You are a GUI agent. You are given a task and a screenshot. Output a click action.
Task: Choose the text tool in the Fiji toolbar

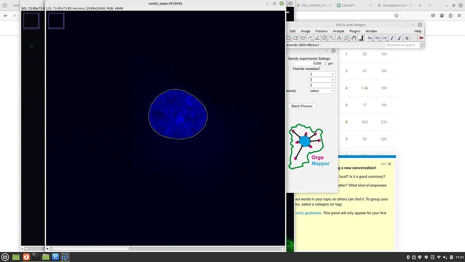pos(340,38)
